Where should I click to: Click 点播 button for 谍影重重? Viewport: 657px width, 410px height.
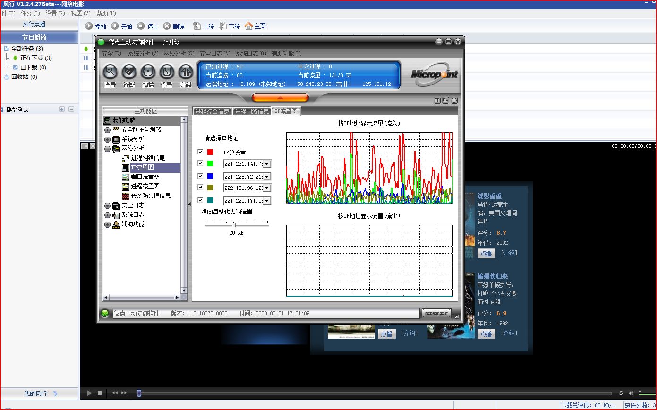486,254
